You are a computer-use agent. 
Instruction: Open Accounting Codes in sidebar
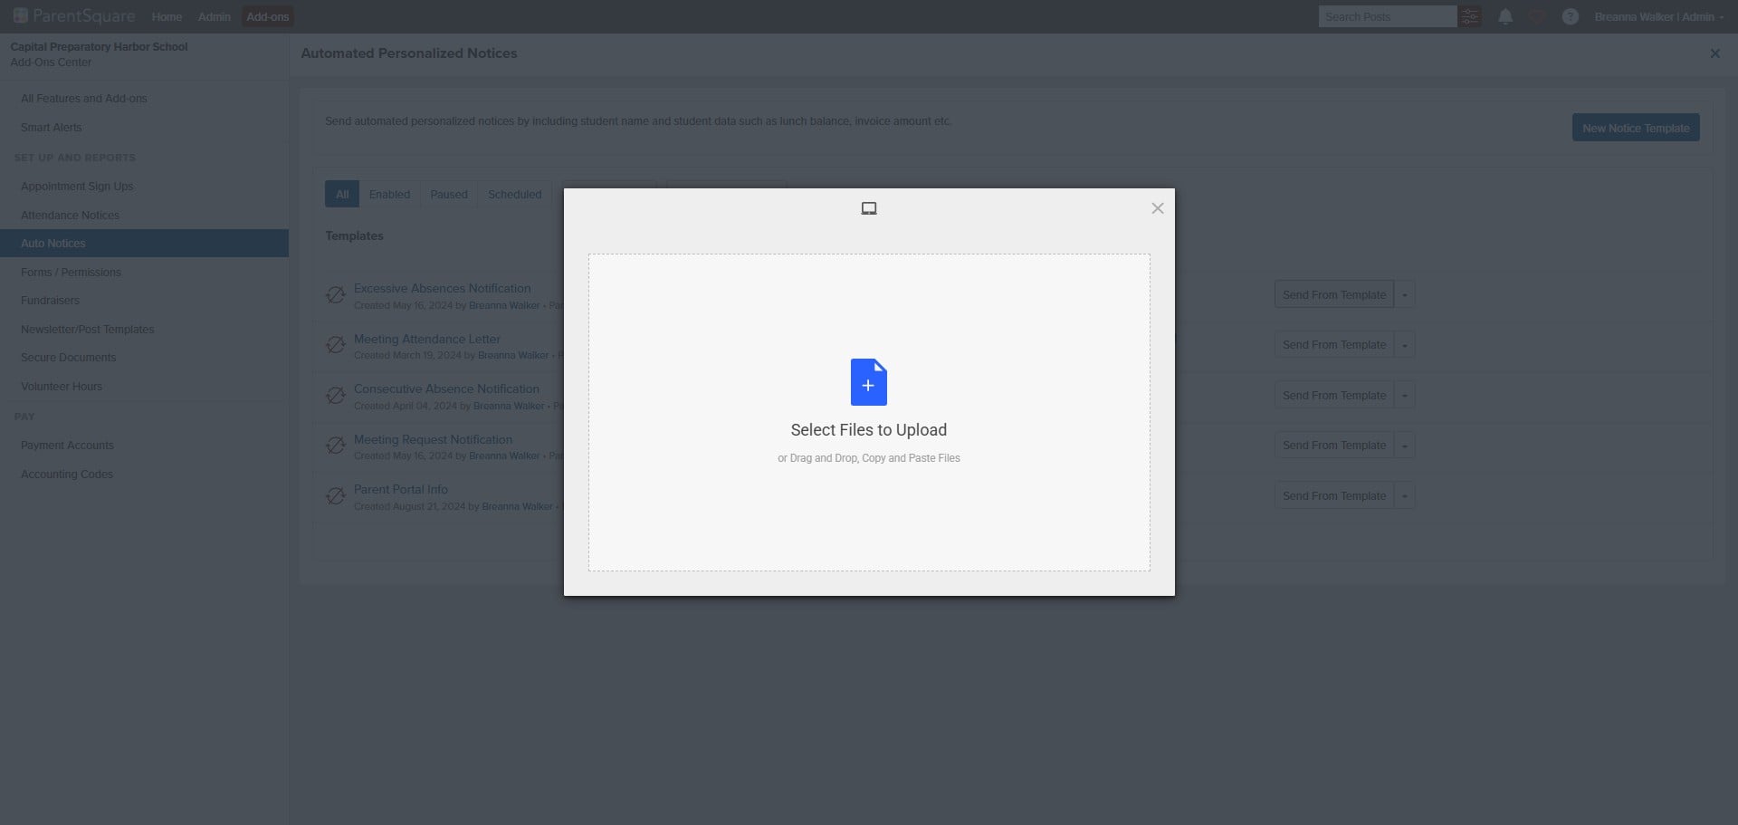(67, 475)
